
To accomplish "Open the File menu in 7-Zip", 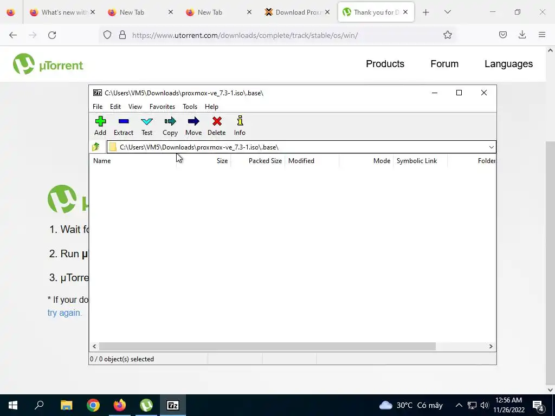I will click(98, 107).
